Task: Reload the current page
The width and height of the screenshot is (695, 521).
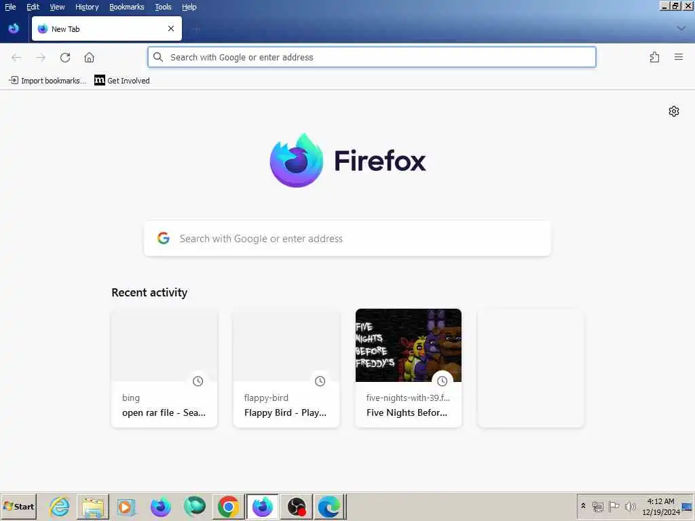Action: point(65,58)
